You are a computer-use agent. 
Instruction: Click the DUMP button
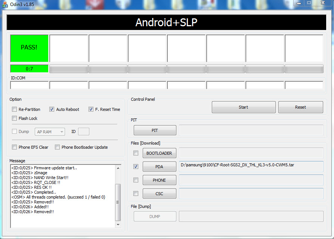pyautogui.click(x=155, y=217)
